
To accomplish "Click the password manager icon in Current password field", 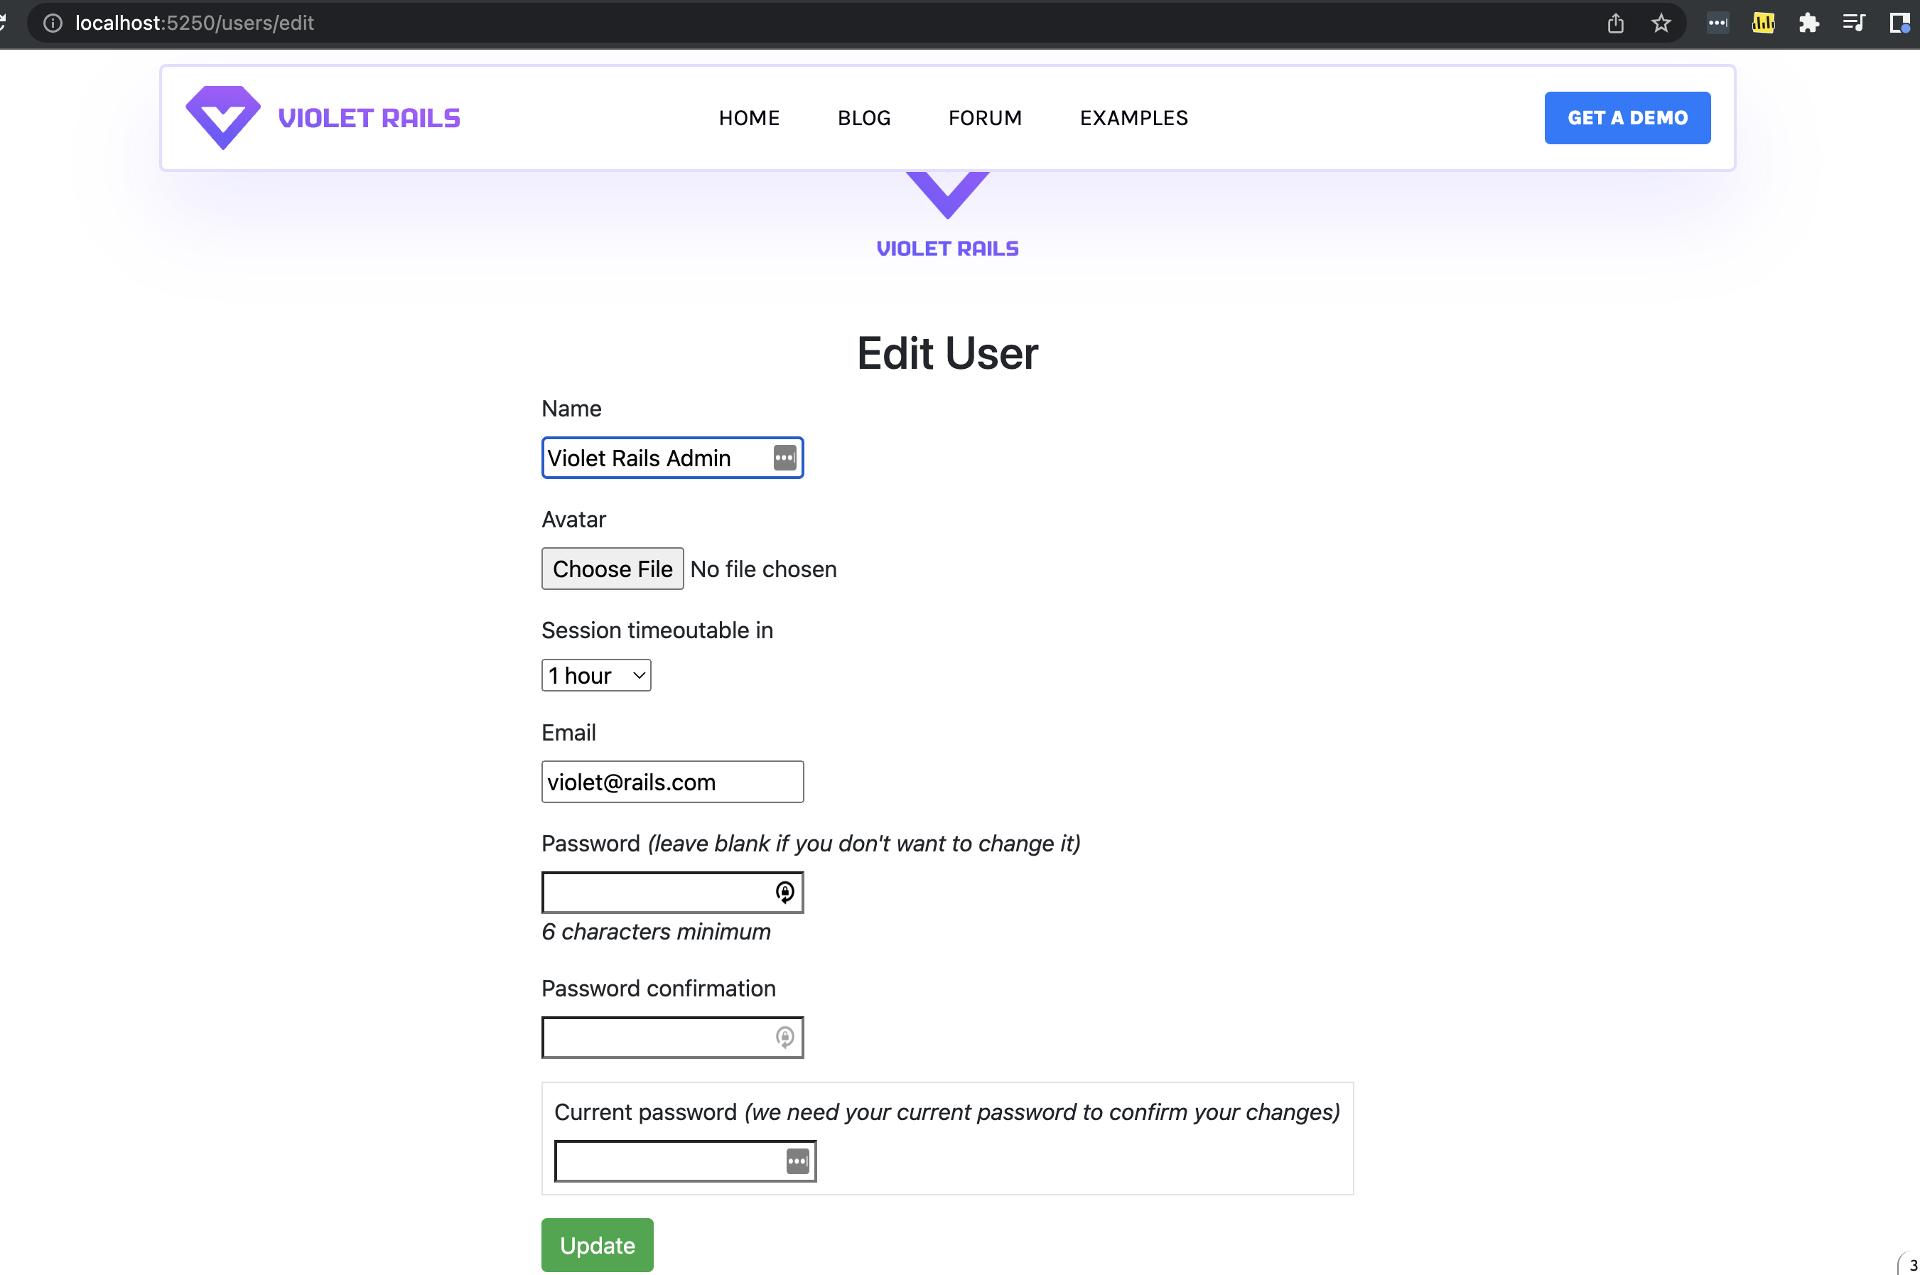I will pyautogui.click(x=797, y=1161).
